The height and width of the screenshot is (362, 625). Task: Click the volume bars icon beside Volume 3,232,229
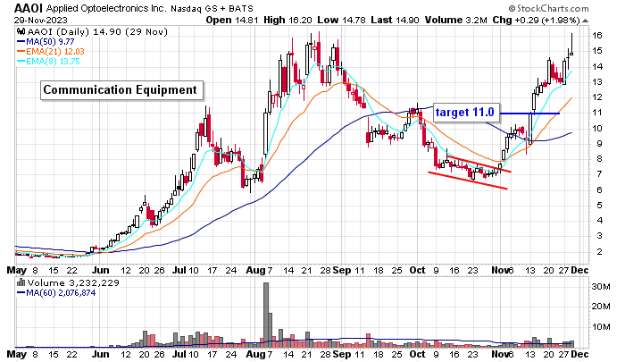pyautogui.click(x=21, y=283)
